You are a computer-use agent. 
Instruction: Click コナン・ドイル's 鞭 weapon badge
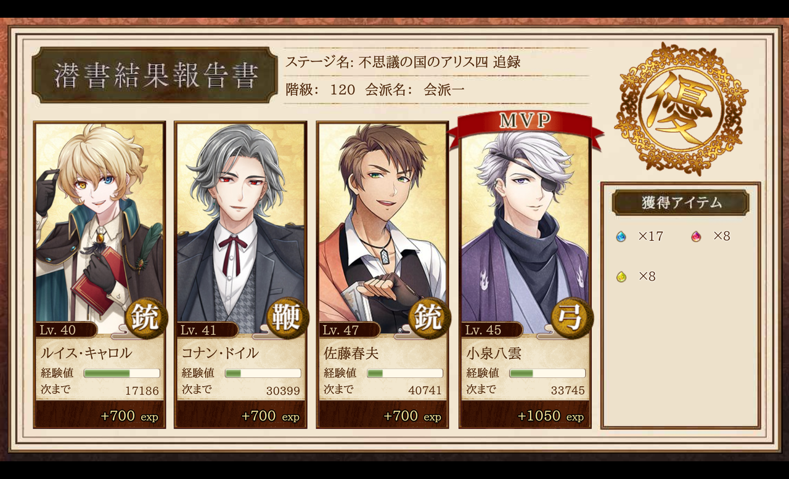pyautogui.click(x=287, y=318)
